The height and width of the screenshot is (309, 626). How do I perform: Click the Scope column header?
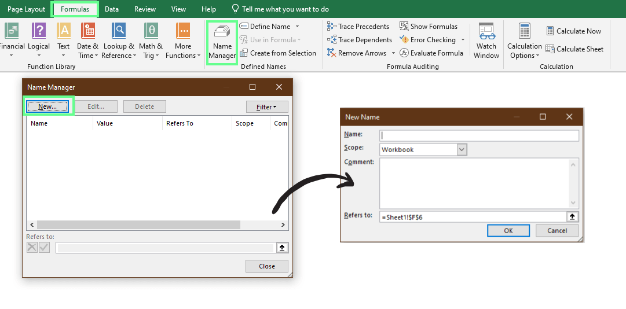click(251, 123)
